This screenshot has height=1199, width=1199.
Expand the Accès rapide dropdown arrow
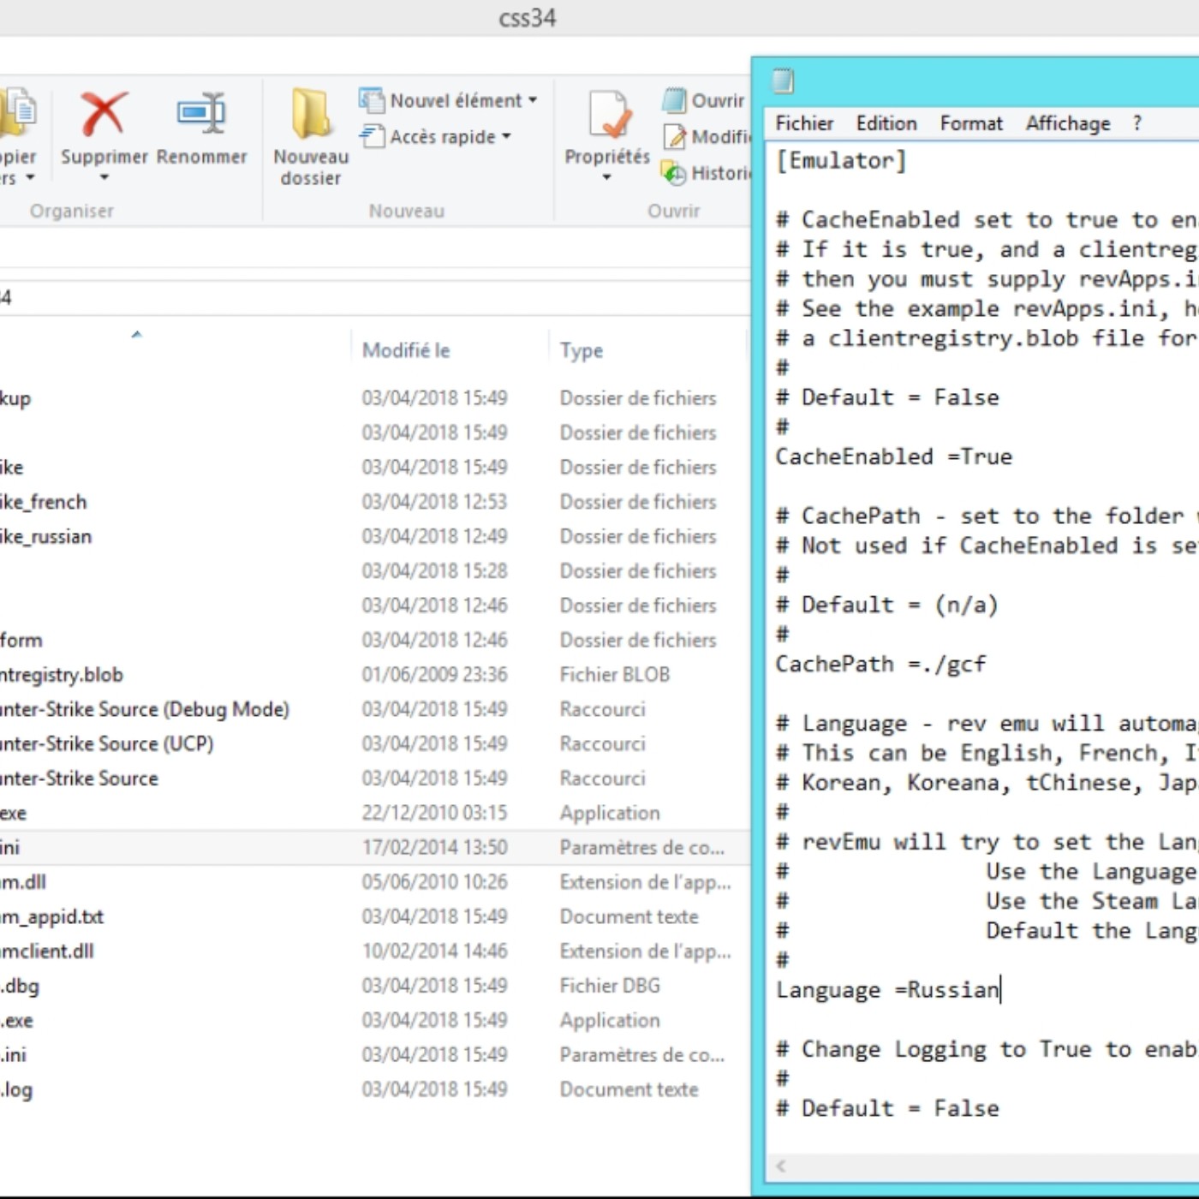(x=506, y=136)
